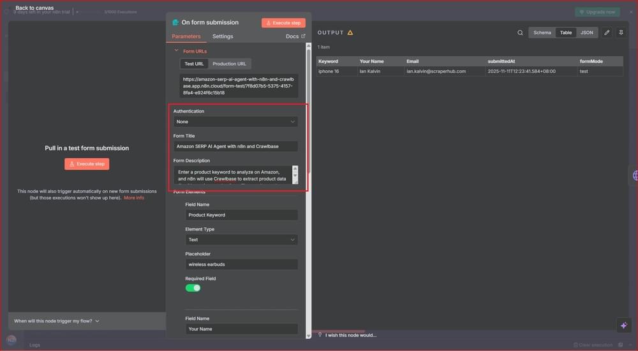638x351 pixels.
Task: Open Docs external link
Action: pos(295,36)
